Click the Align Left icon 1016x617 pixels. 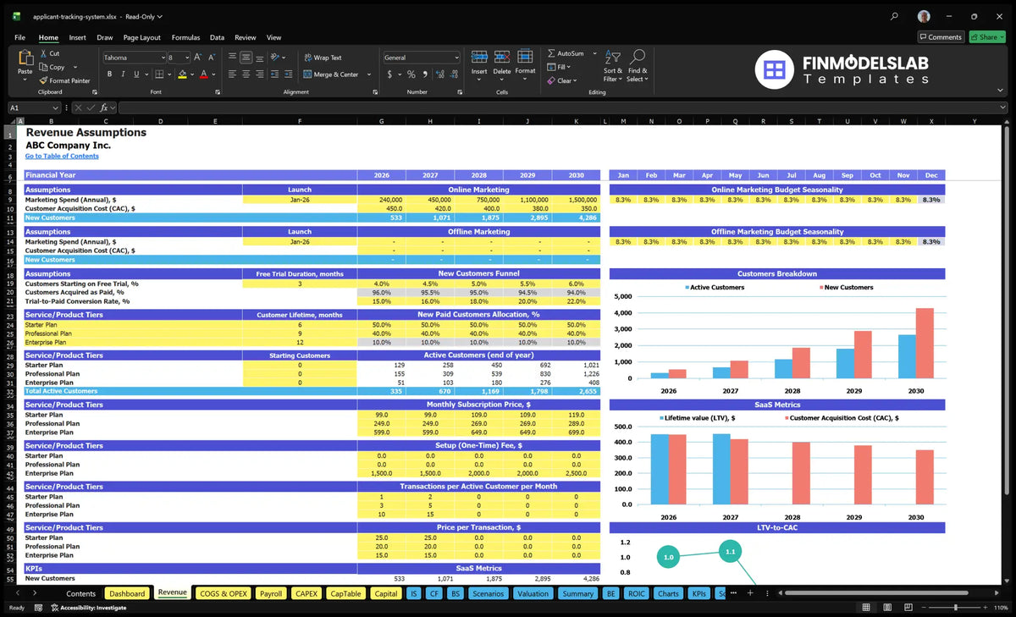pyautogui.click(x=232, y=74)
